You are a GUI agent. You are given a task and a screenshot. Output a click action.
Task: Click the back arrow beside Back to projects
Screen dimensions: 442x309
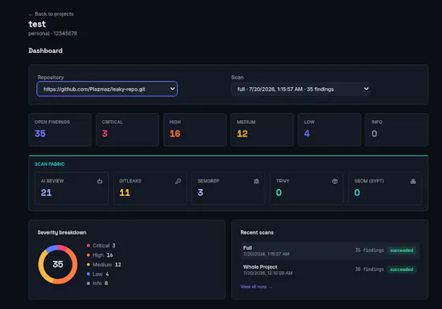pos(31,14)
